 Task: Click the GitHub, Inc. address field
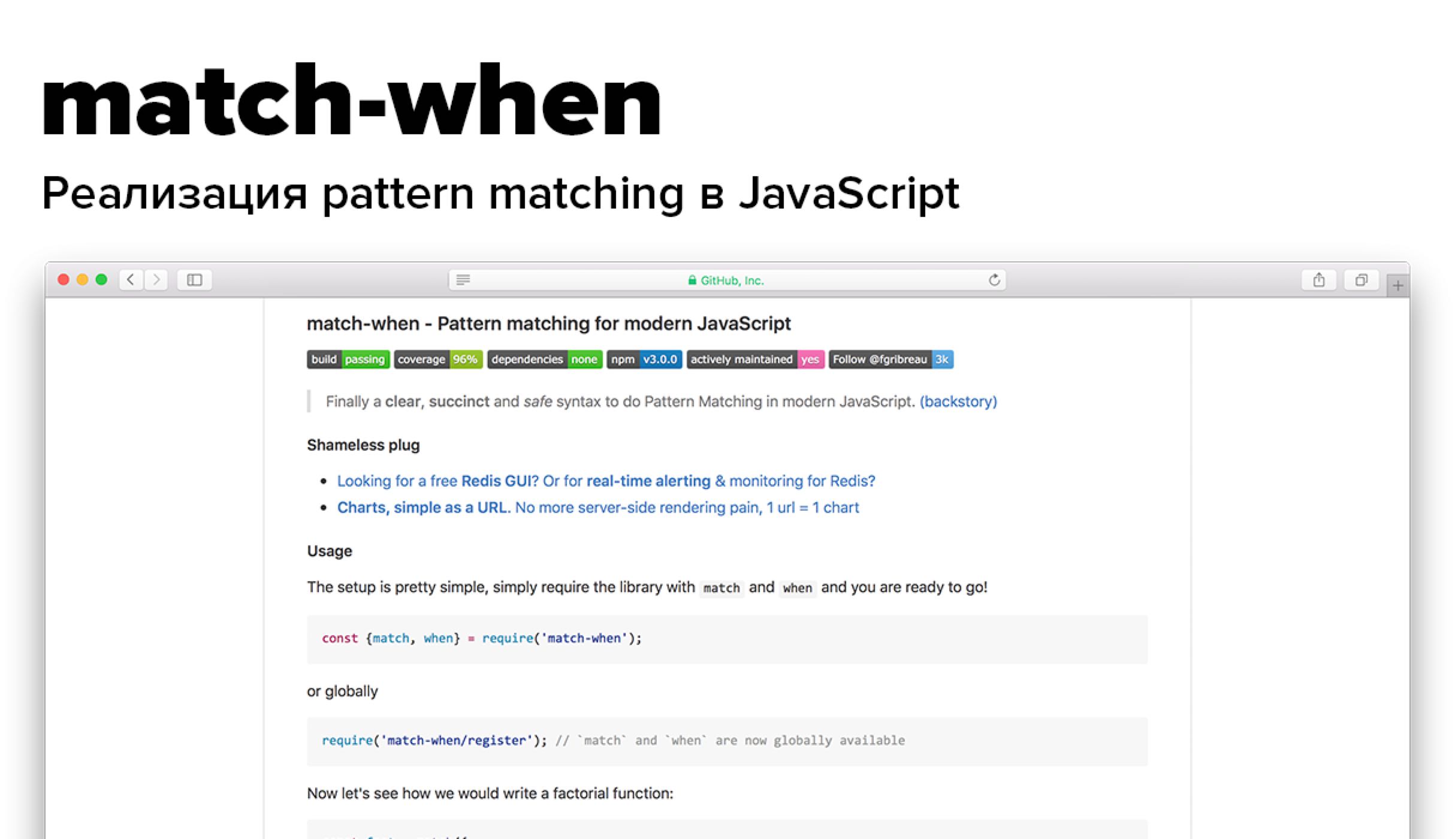pos(727,280)
